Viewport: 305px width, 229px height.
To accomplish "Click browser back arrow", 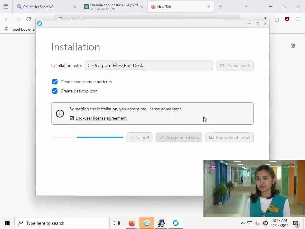I will 7,19.
